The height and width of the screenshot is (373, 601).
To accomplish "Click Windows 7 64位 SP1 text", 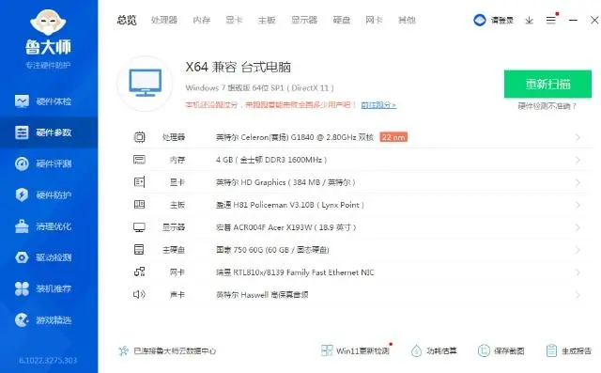I will click(x=259, y=87).
